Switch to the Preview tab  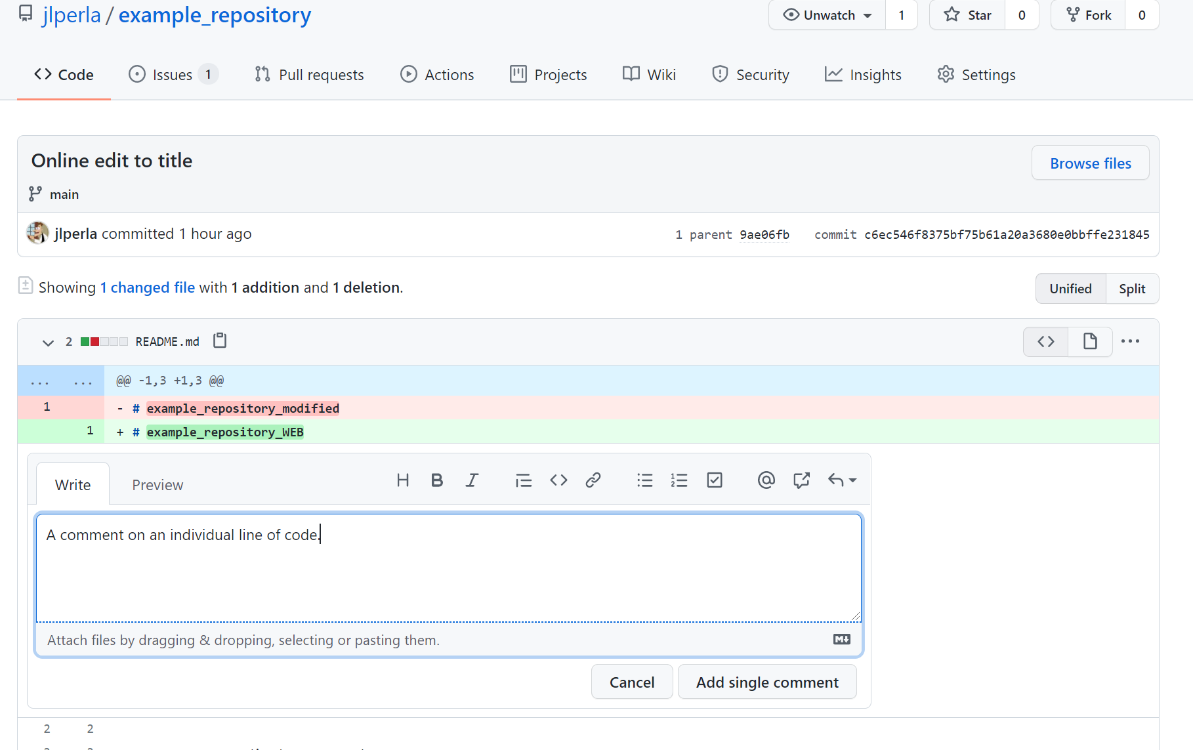click(x=157, y=485)
